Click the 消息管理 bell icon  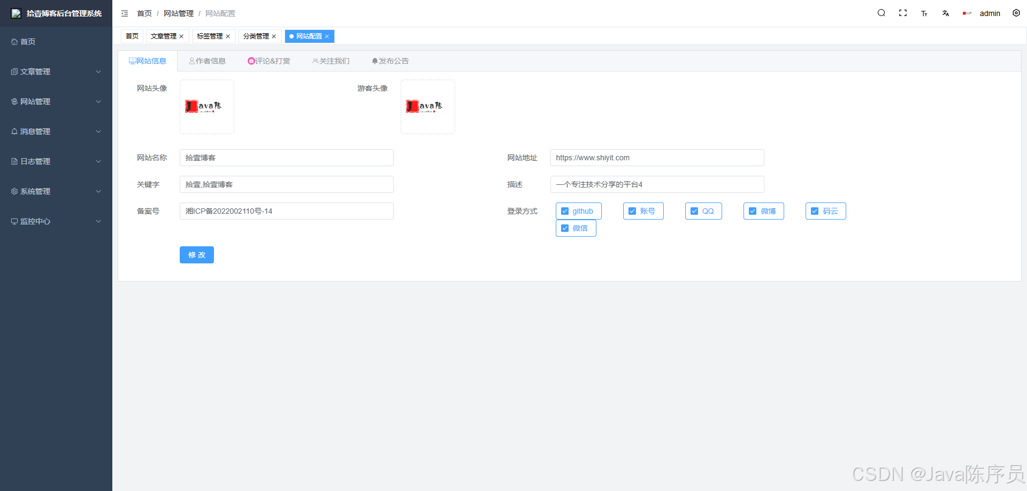pos(14,131)
